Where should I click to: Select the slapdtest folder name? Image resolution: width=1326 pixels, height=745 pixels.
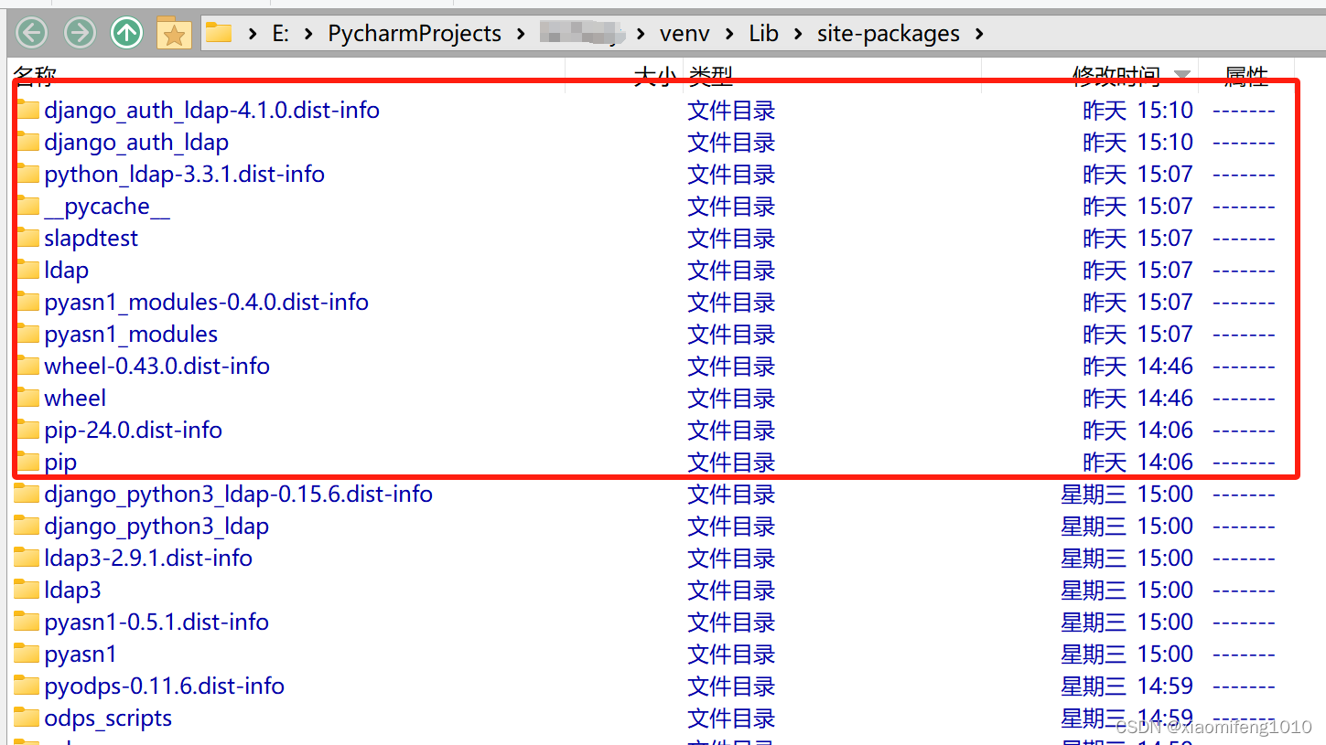(92, 239)
